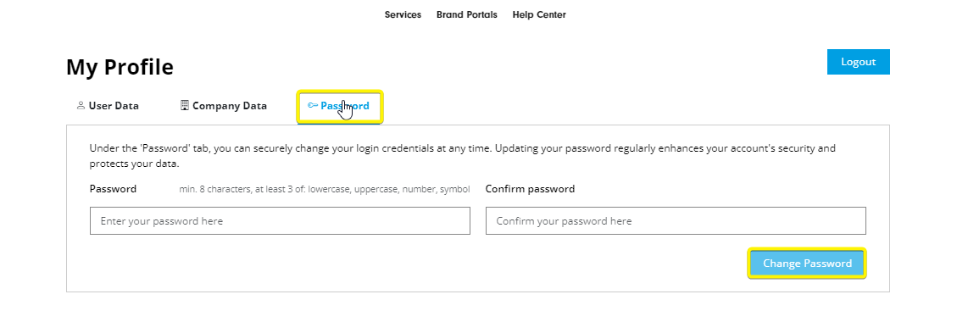
Task: Click the building icon beside Company Data
Action: tap(185, 105)
